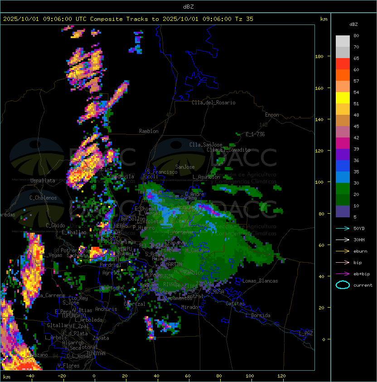Click the 'dBZ' title at the top
The width and height of the screenshot is (377, 382).
click(188, 6)
